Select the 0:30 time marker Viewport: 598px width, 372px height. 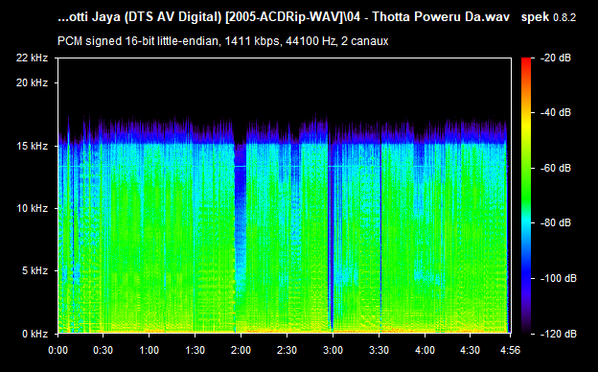(103, 350)
